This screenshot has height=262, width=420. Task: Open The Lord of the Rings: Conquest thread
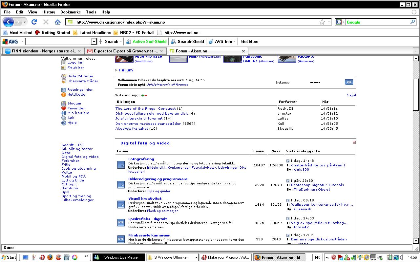click(146, 109)
